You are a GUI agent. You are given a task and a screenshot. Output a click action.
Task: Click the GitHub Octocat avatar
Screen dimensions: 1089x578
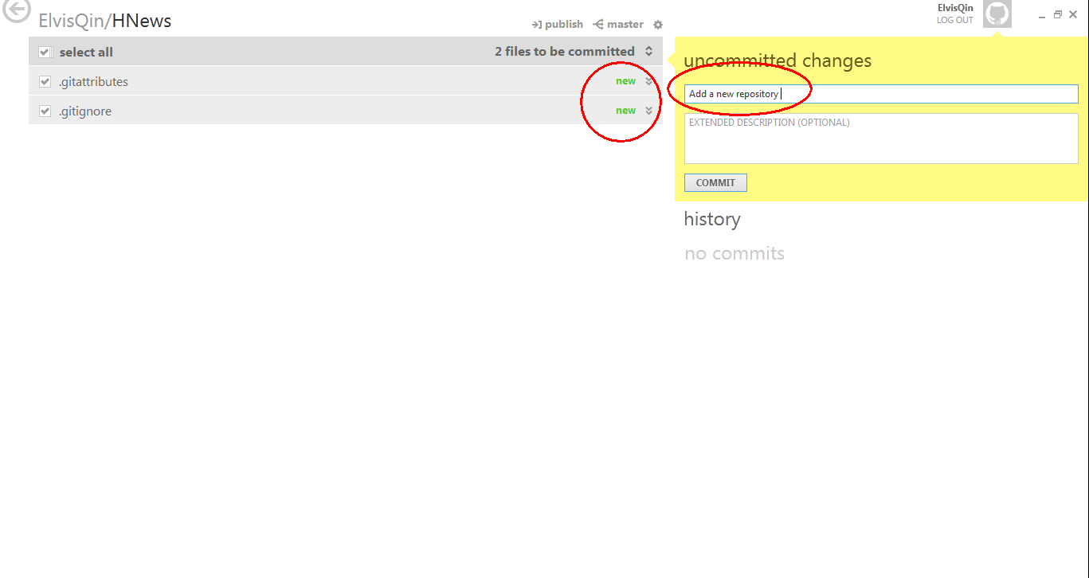(997, 14)
